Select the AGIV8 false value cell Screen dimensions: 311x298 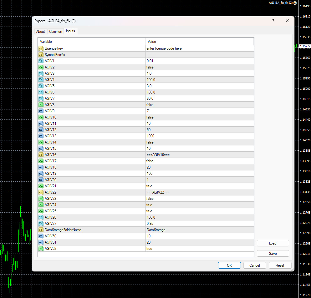[200, 105]
